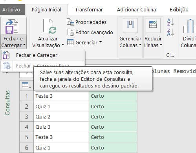The height and width of the screenshot is (153, 196).
Task: Expand the Atualizar Visualização dropdown
Action: pyautogui.click(x=63, y=45)
